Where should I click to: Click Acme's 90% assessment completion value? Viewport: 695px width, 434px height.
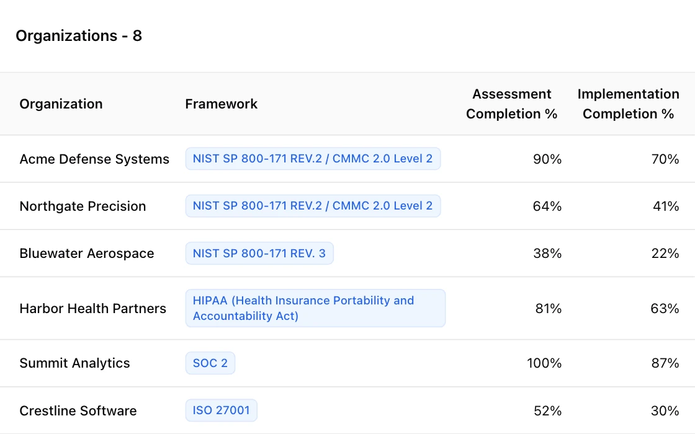547,159
